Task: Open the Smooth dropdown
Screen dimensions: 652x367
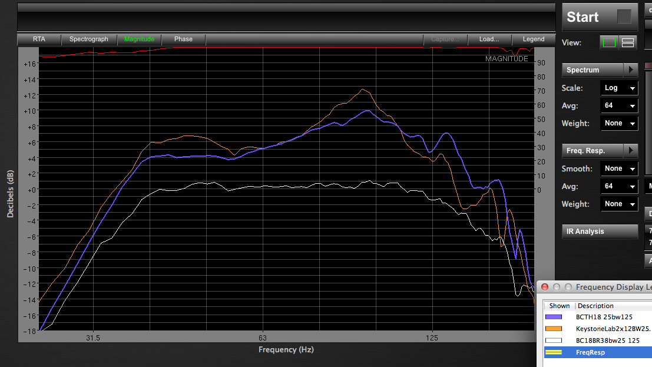Action: pos(619,168)
